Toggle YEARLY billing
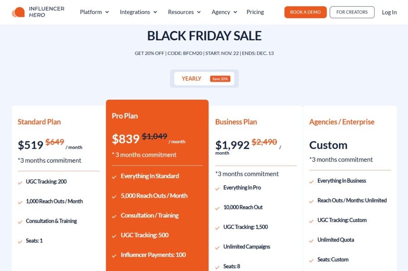The width and height of the screenshot is (408, 271). point(191,78)
